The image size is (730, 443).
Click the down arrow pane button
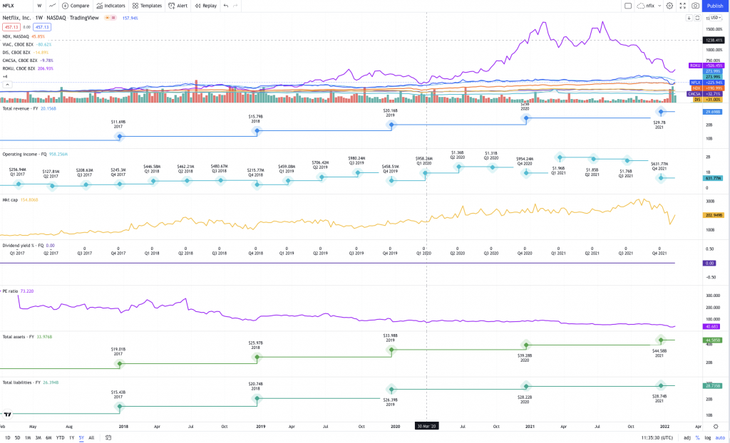click(689, 18)
